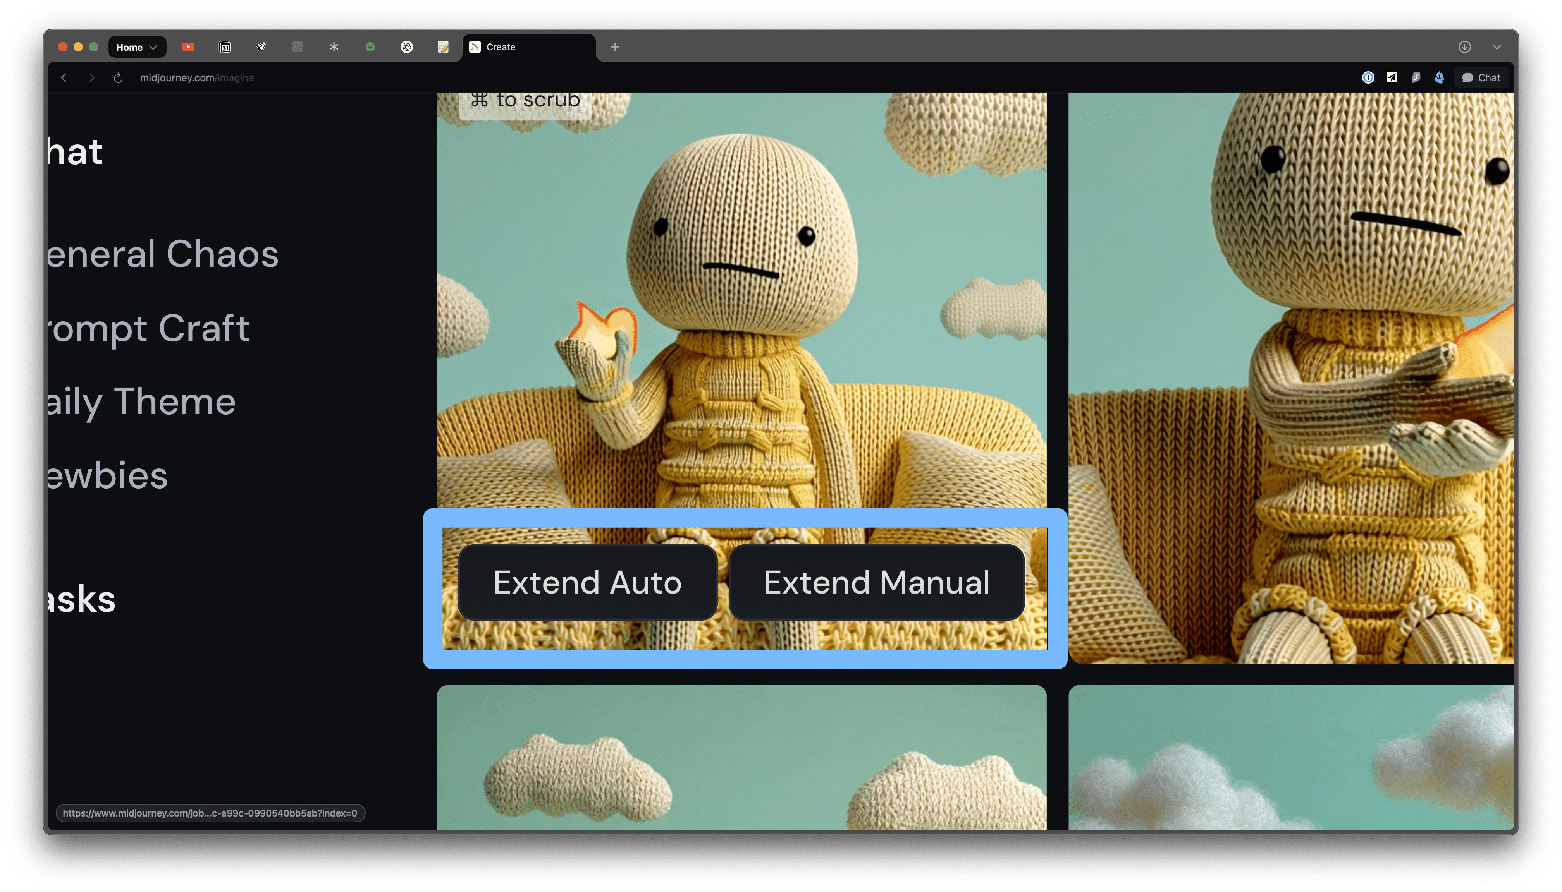Expand the chevron at toolbar right end
This screenshot has height=892, width=1562.
click(1497, 47)
